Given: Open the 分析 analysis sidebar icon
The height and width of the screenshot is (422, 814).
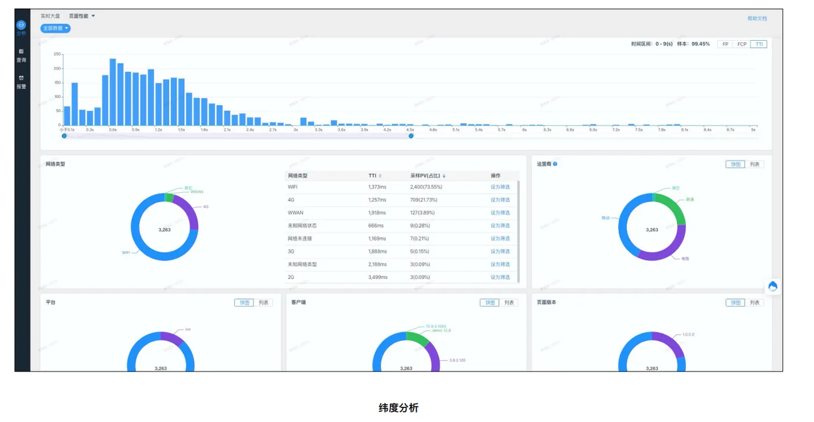Looking at the screenshot, I should click(21, 28).
